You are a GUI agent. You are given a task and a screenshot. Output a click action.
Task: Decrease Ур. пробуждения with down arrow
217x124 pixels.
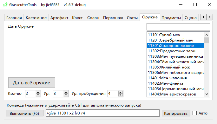[x=121, y=95]
